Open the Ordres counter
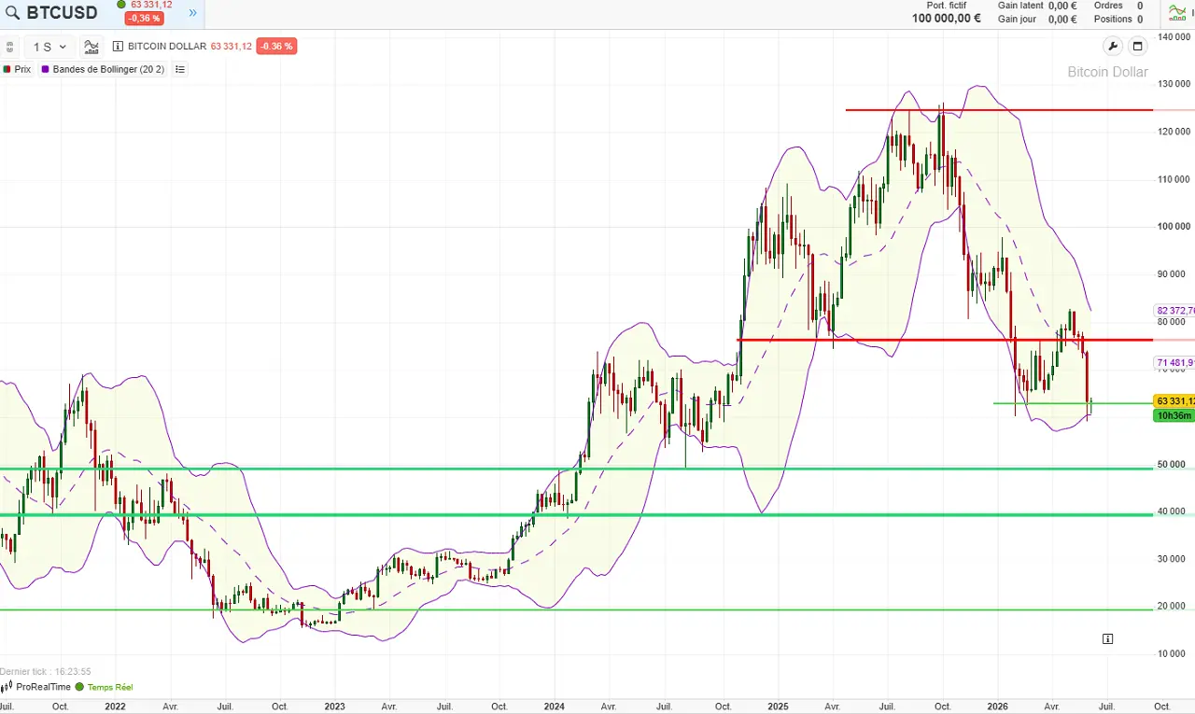 (1118, 6)
